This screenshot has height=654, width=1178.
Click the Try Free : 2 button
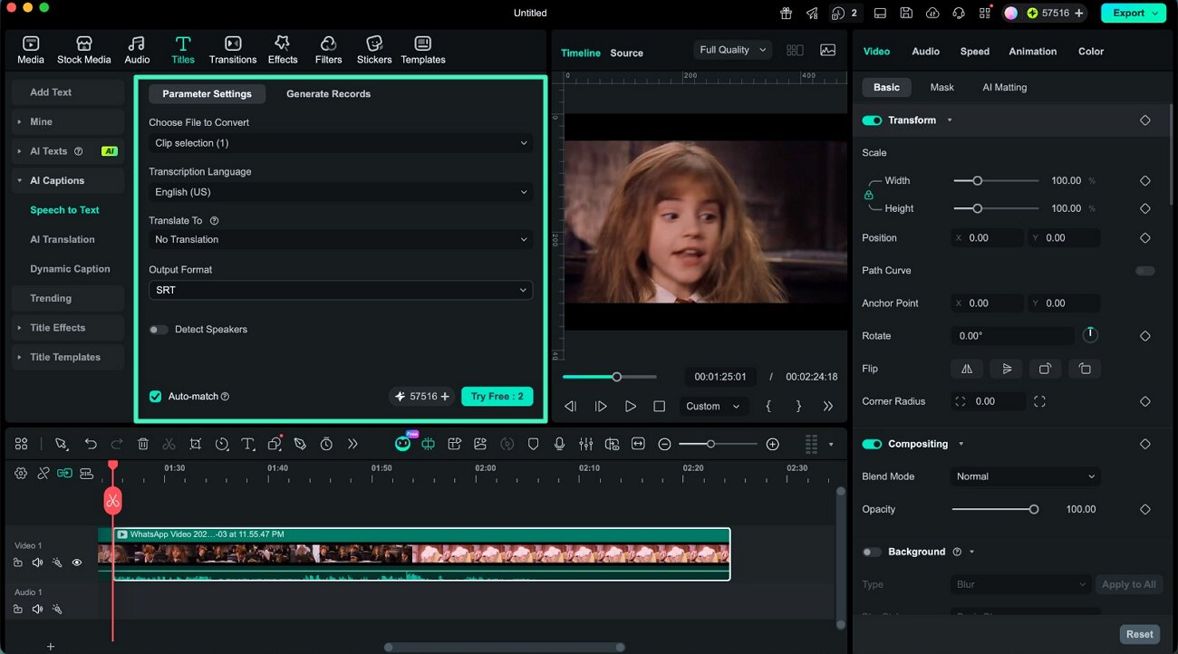click(497, 397)
